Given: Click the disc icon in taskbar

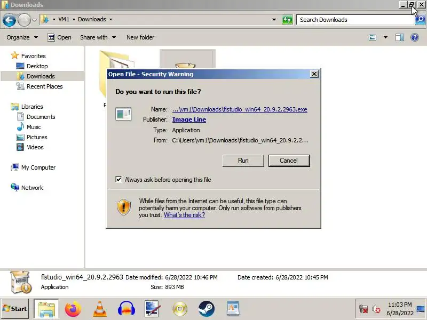Looking at the screenshot, I should point(180,309).
